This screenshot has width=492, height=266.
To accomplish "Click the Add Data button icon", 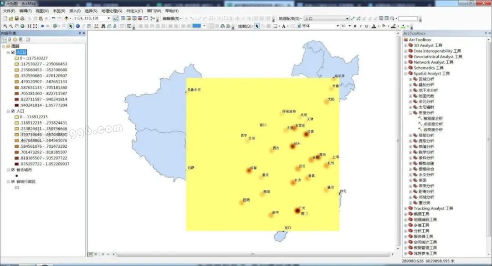I will (x=67, y=19).
